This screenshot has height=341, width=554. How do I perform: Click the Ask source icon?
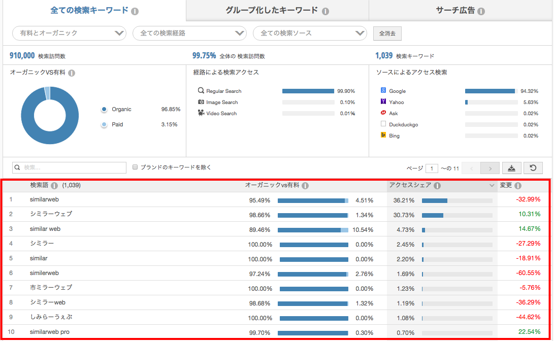(383, 113)
